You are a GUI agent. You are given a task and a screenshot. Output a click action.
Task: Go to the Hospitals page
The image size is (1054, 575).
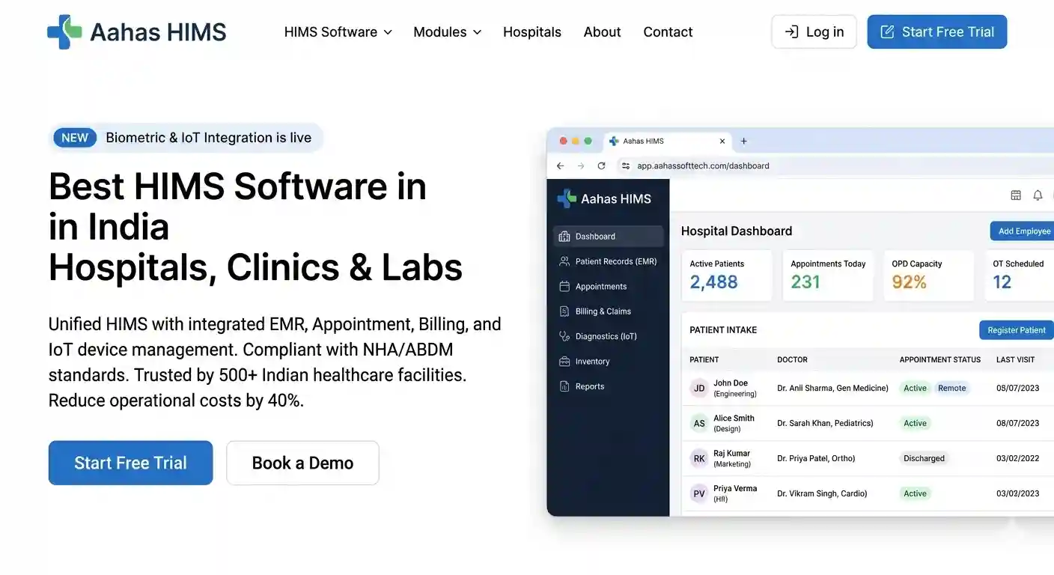pyautogui.click(x=531, y=32)
